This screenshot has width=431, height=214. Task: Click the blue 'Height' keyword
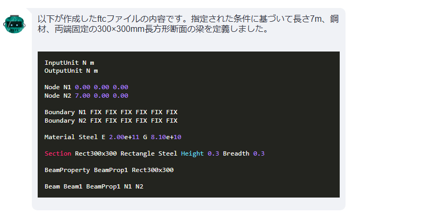point(192,153)
